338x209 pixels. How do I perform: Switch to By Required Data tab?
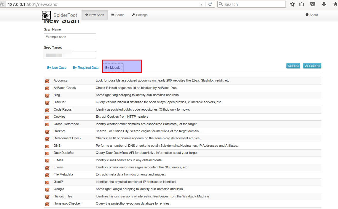click(x=86, y=68)
